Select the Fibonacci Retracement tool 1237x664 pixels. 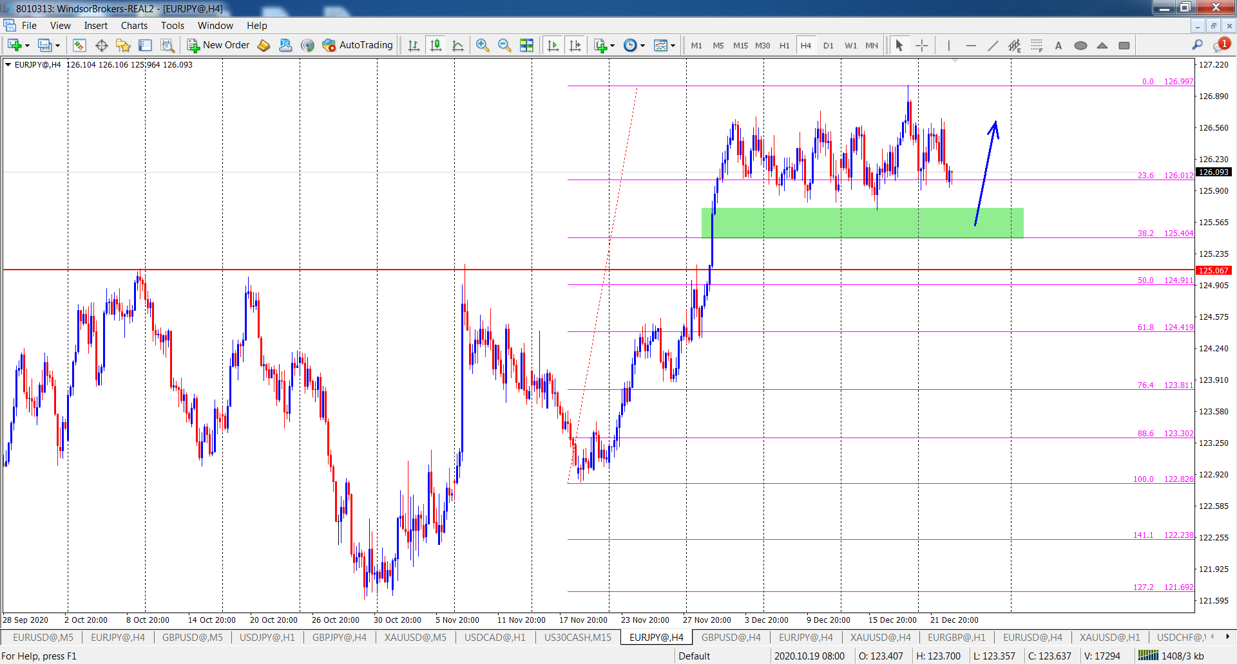1037,45
